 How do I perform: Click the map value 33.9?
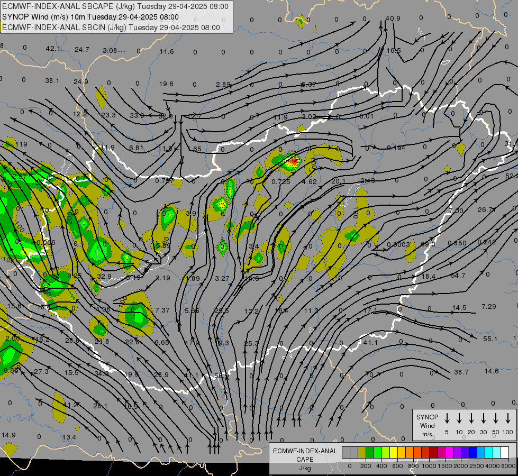tap(137, 116)
